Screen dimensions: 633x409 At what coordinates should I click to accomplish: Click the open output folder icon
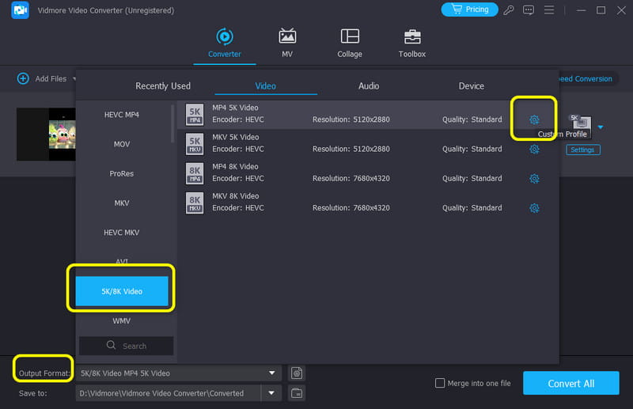(x=297, y=393)
